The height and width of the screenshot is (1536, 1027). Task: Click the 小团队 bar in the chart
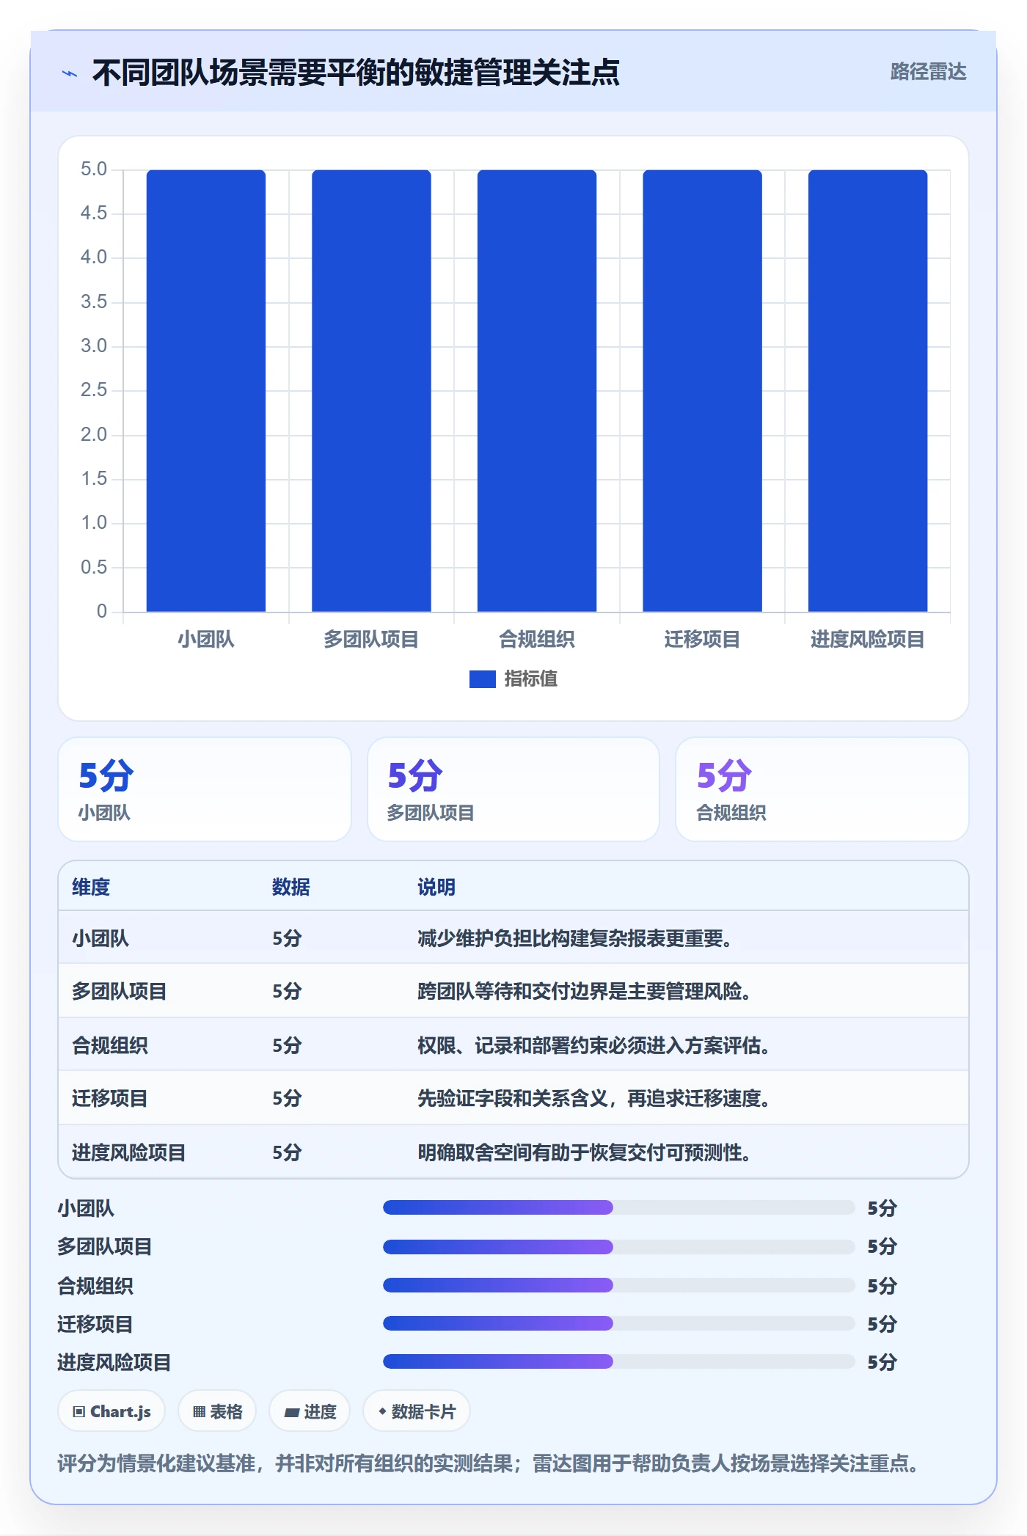[x=206, y=390]
